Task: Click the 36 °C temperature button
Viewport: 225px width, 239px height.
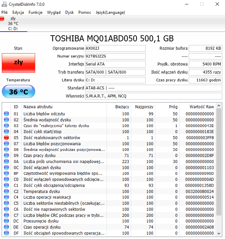Action: pyautogui.click(x=18, y=91)
